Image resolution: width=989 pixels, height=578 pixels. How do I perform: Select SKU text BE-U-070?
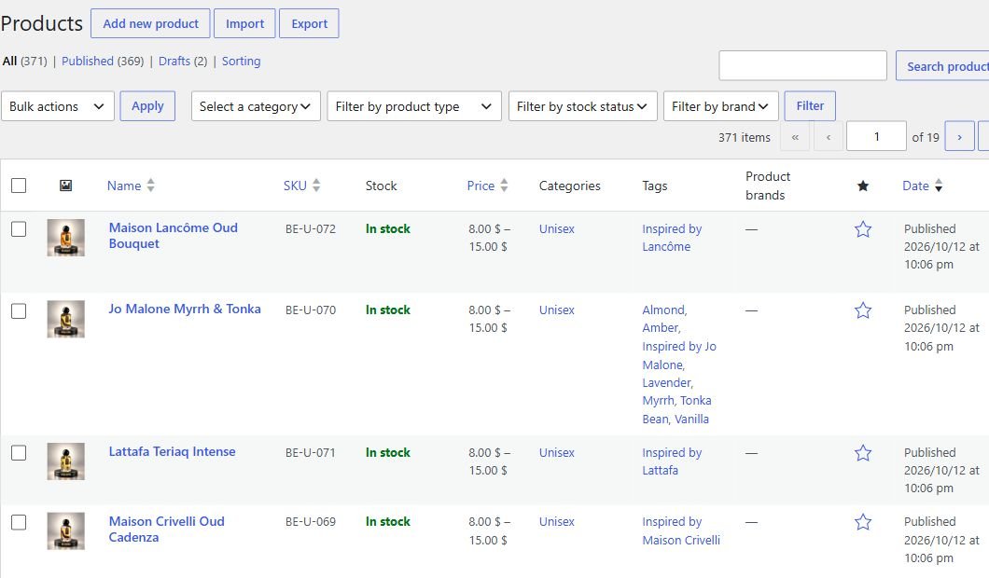point(311,310)
